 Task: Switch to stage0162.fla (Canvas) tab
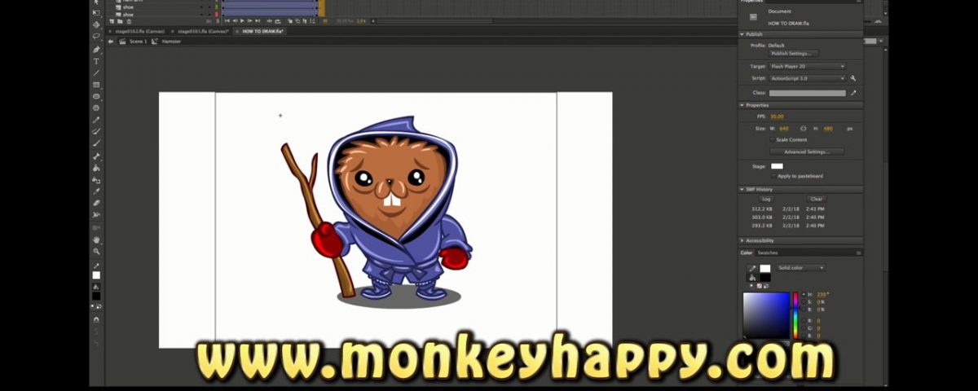(x=139, y=31)
